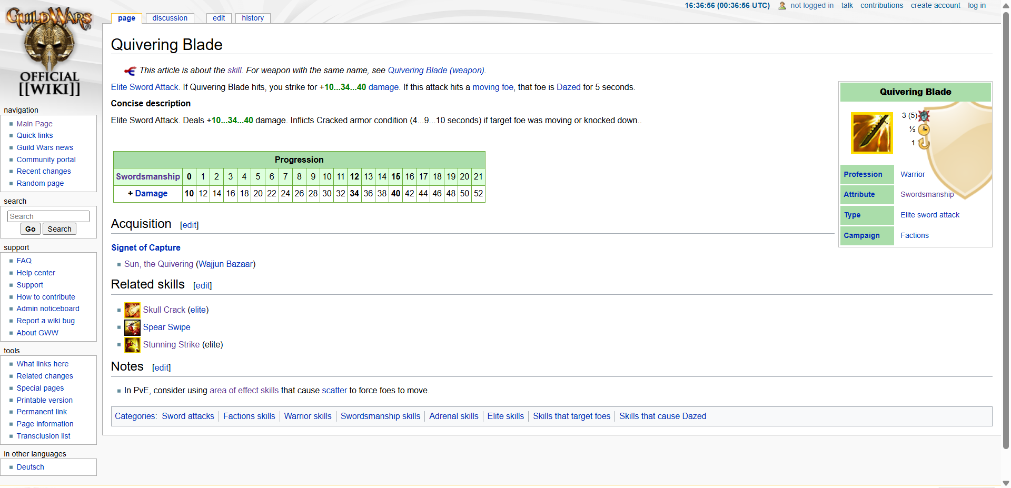Open Special pages link
Screen dimensions: 1011x488
point(40,388)
